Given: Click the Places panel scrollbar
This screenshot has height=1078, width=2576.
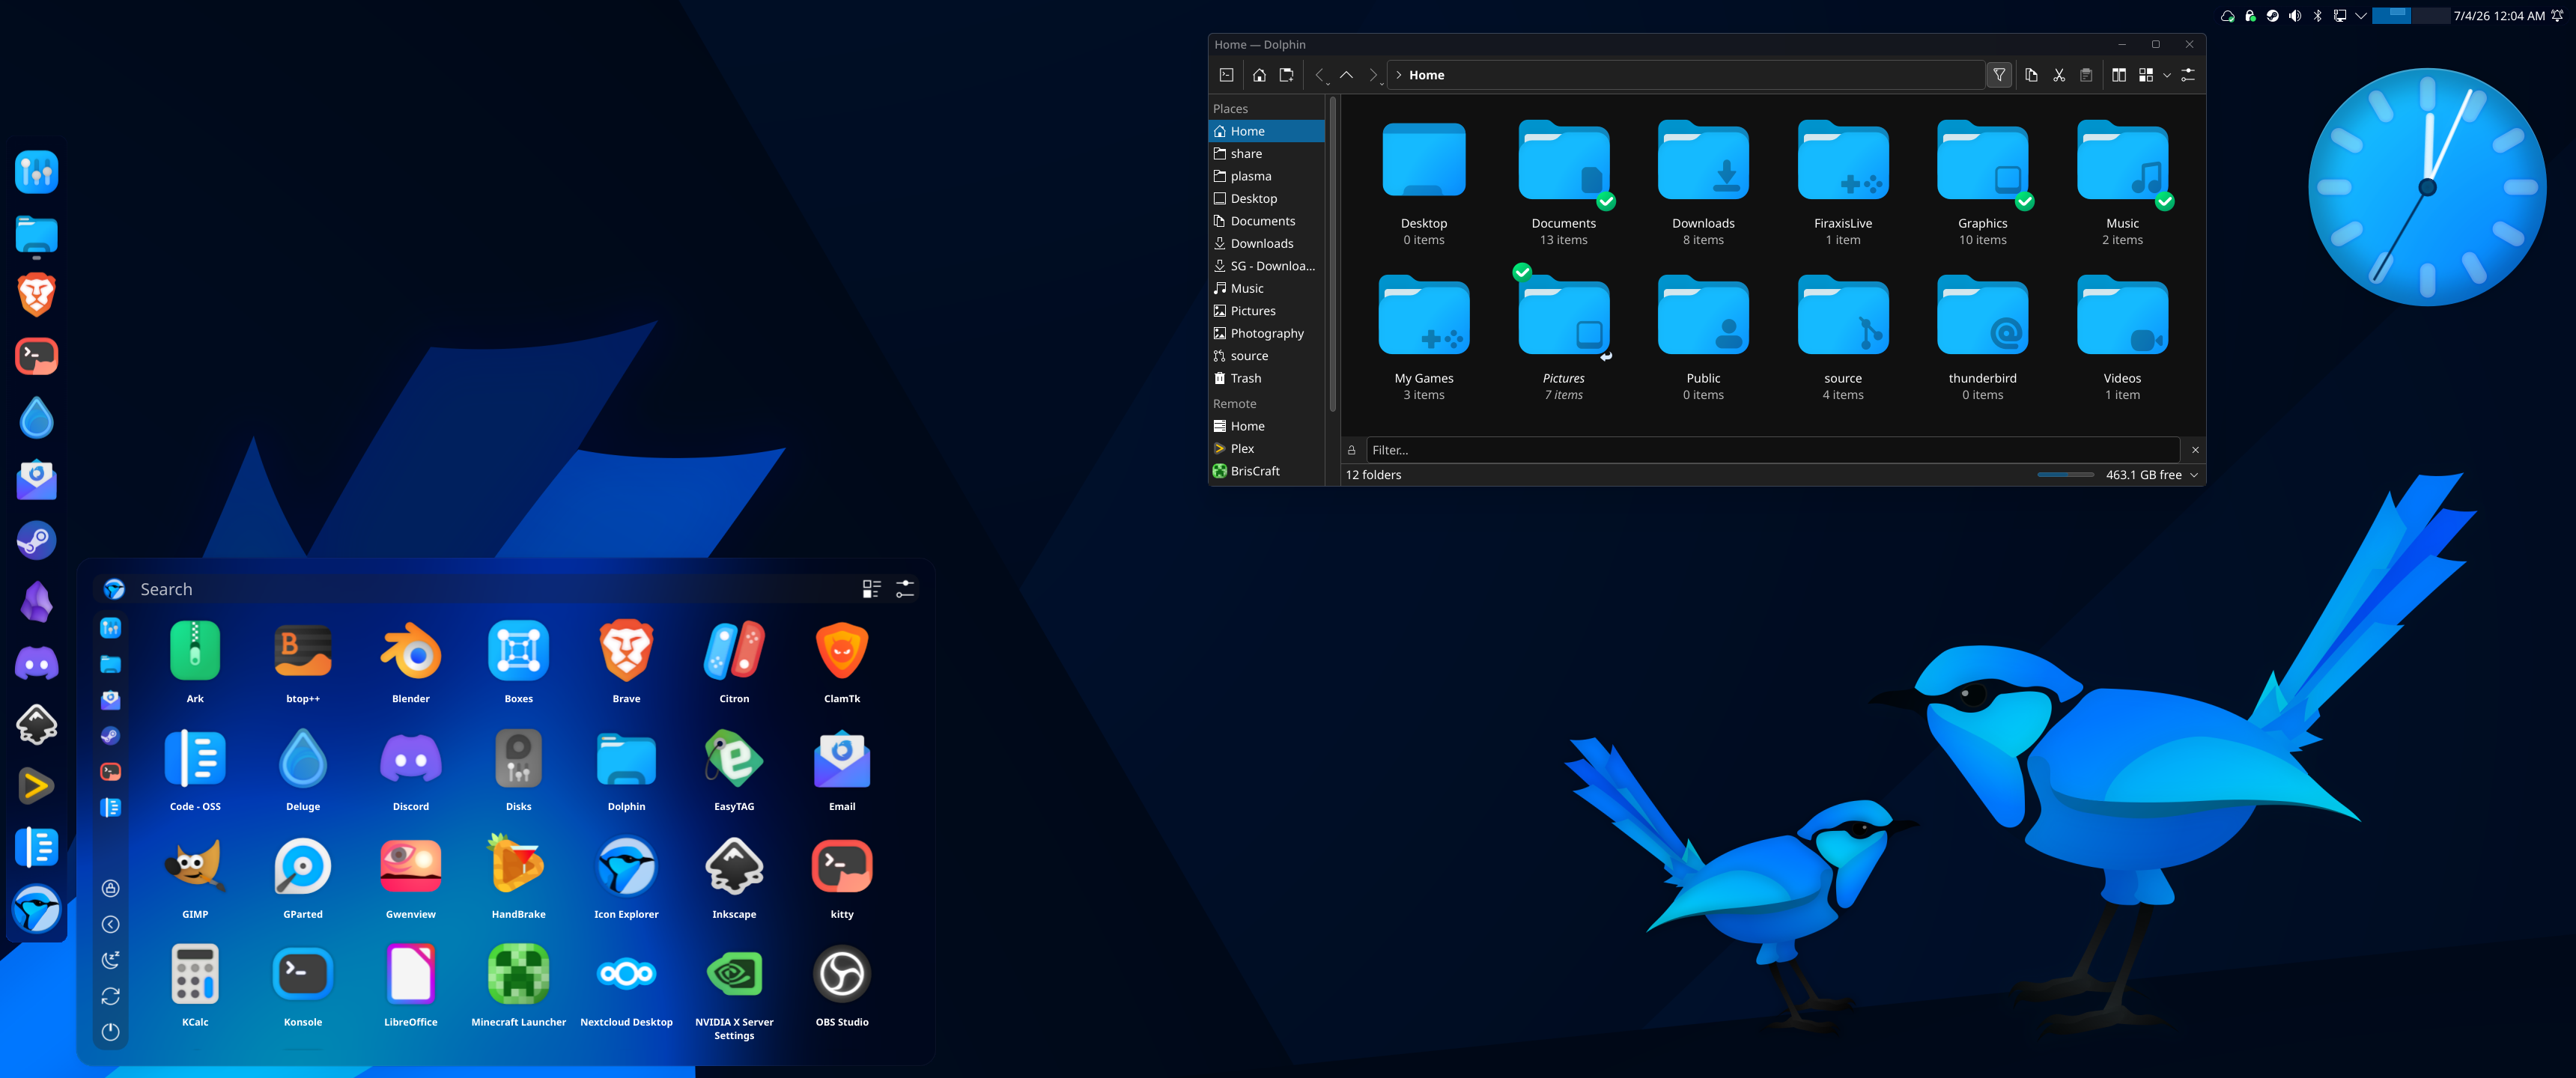Looking at the screenshot, I should coord(1332,255).
